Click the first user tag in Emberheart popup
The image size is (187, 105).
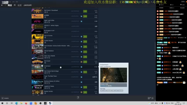pos(102,91)
